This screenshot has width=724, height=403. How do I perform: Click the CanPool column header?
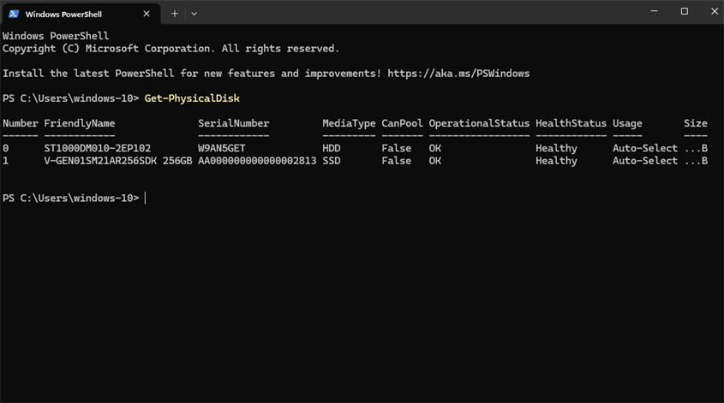(402, 123)
